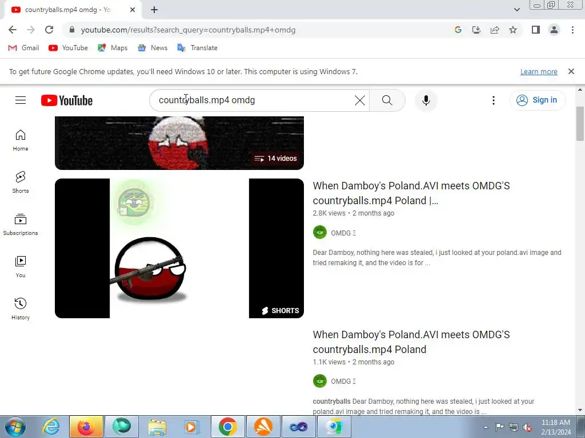Open the second Damboy's Poland.AVI video title
The image size is (585, 438).
[411, 342]
